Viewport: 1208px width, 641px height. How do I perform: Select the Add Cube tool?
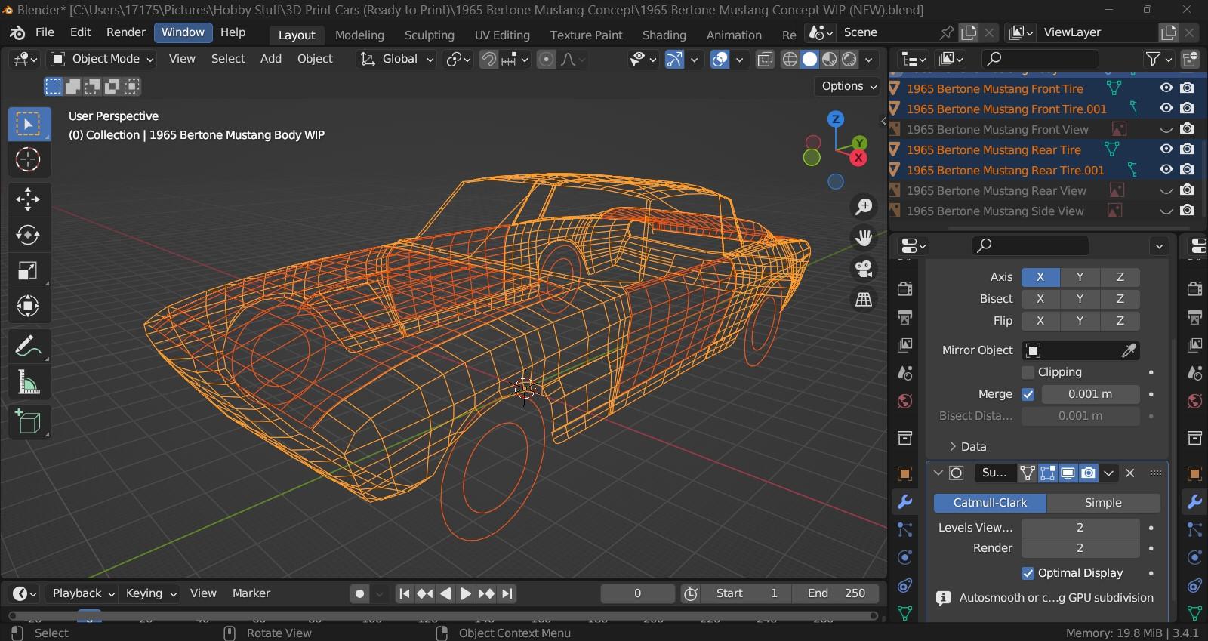point(29,422)
